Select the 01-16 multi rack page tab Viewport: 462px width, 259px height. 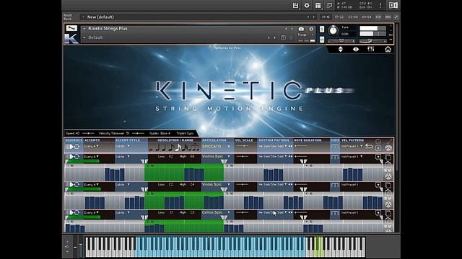tap(326, 17)
